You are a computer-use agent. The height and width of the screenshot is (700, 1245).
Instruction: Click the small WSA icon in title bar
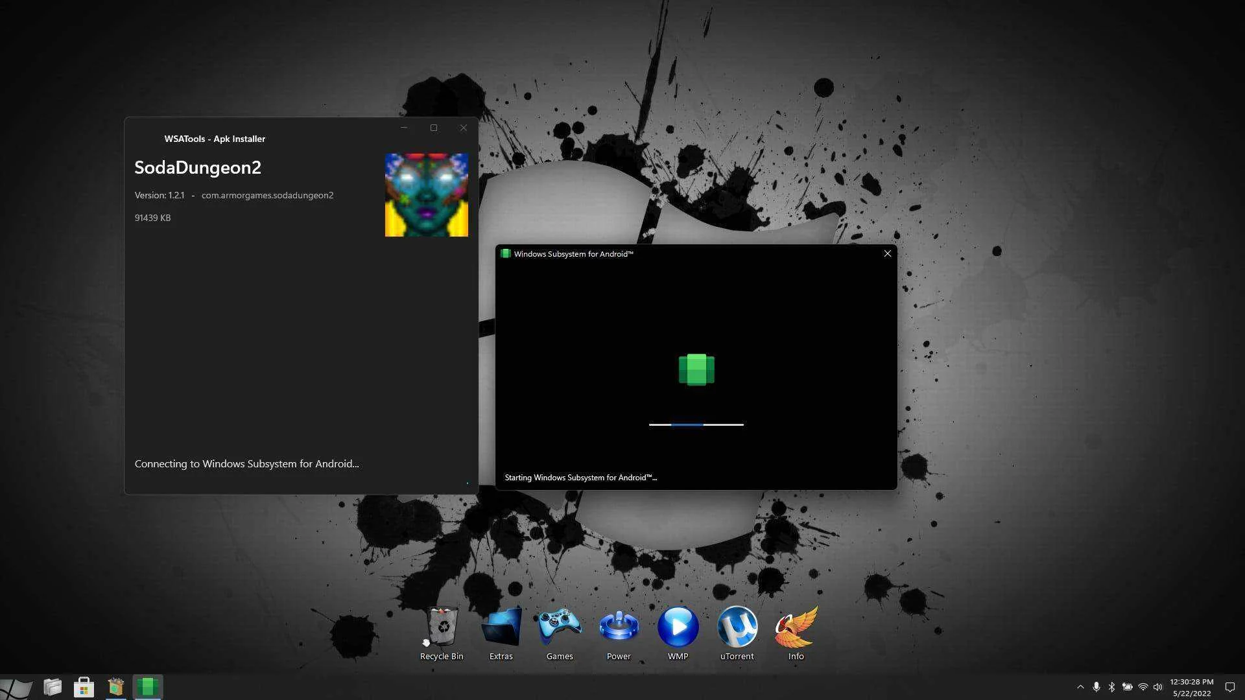pos(506,253)
